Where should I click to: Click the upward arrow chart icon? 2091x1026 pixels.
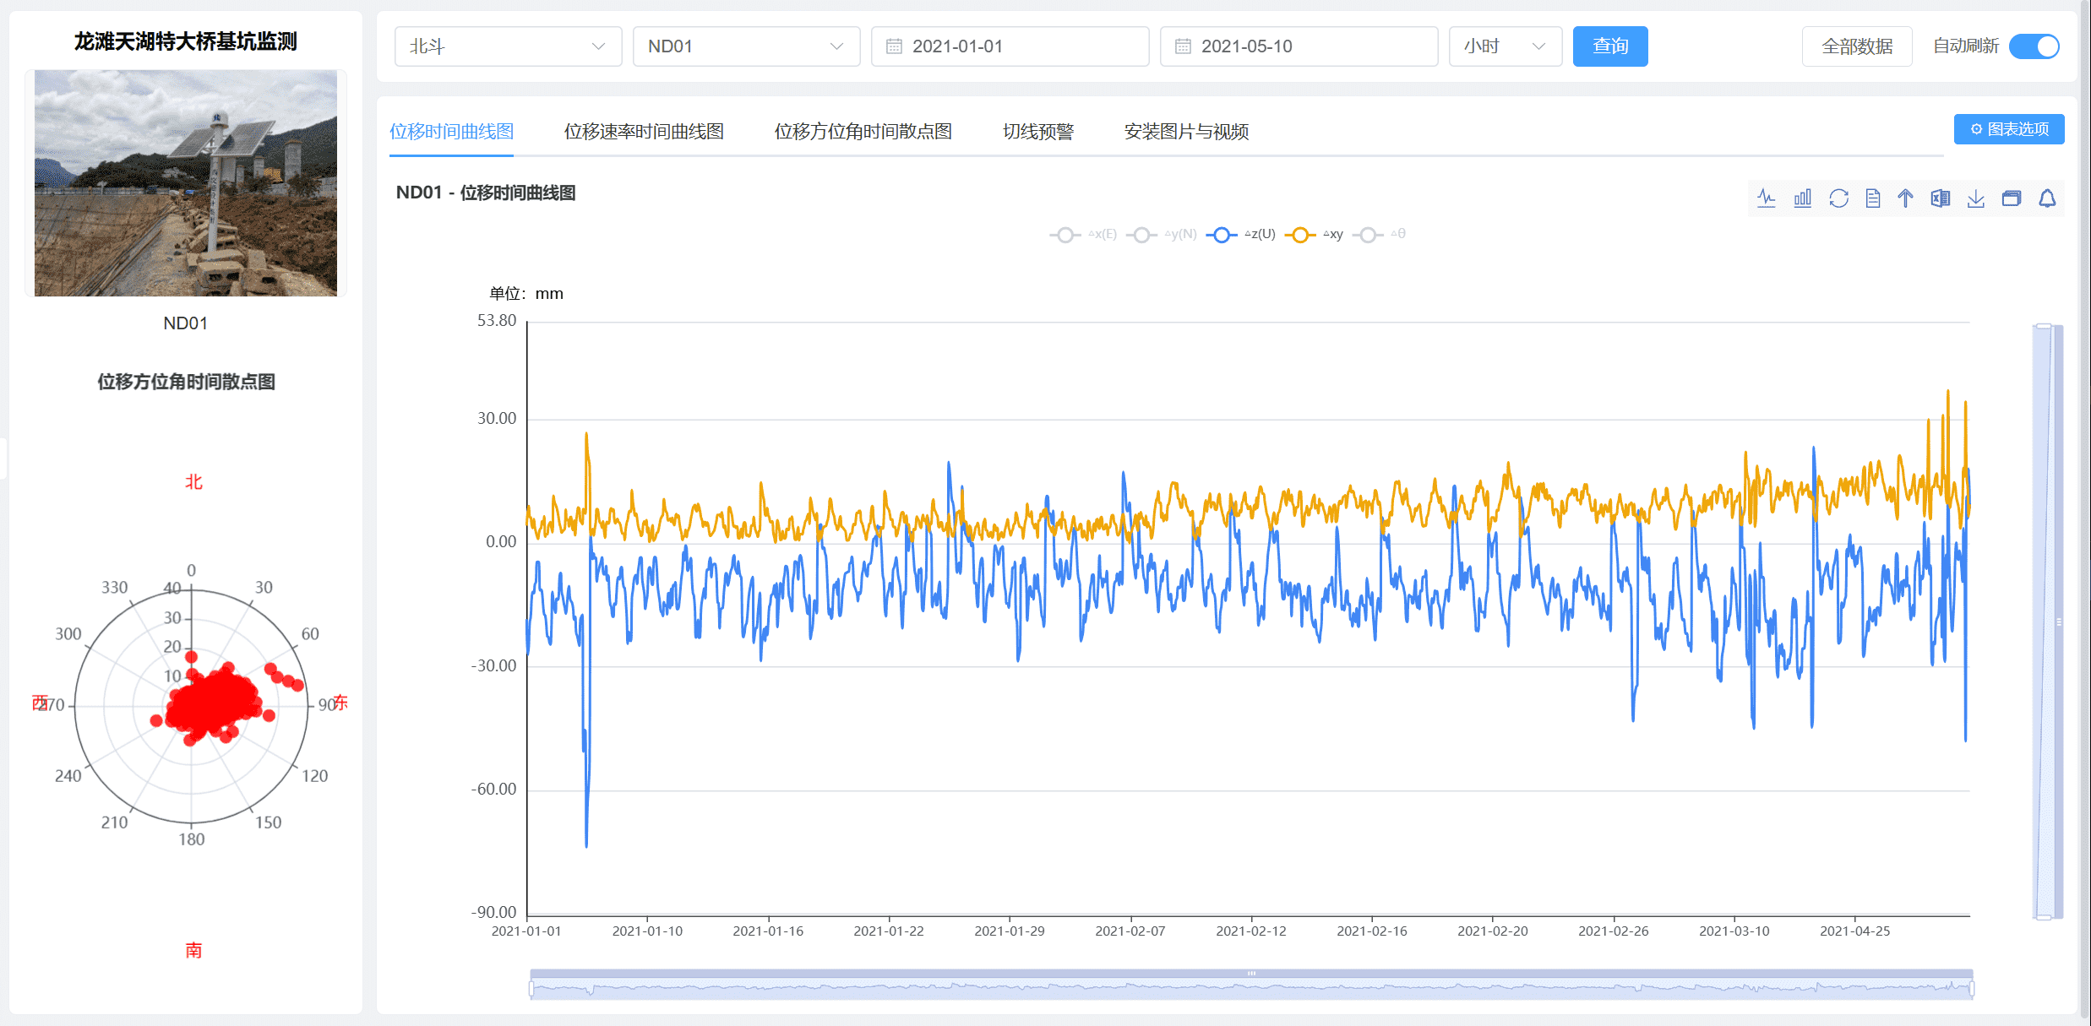(1905, 198)
